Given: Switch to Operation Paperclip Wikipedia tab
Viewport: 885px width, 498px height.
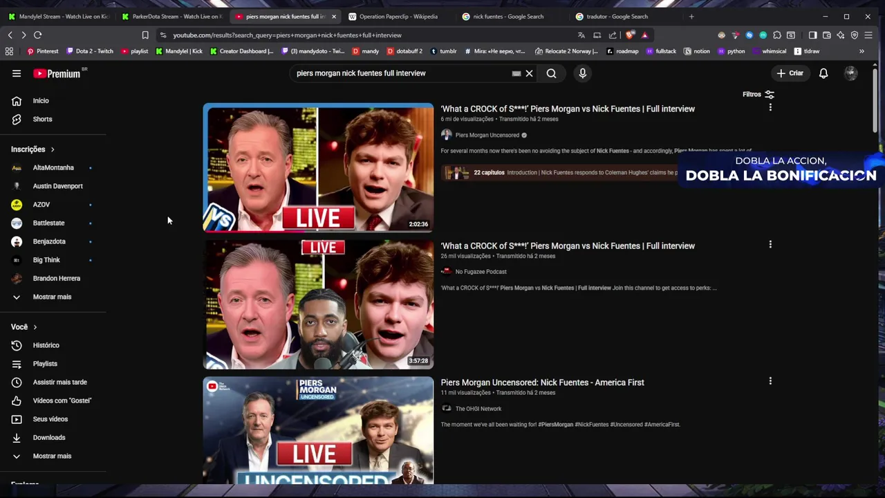Looking at the screenshot, I should 398,17.
